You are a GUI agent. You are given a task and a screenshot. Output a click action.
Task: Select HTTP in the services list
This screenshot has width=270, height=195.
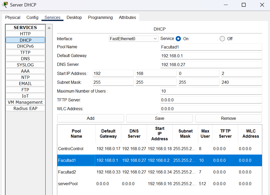(25, 34)
